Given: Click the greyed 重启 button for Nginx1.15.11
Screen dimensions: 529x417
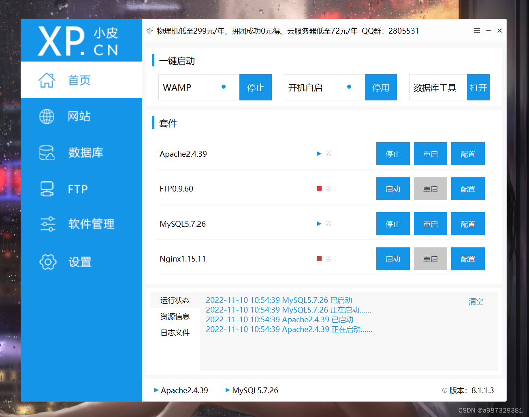Looking at the screenshot, I should coord(431,259).
